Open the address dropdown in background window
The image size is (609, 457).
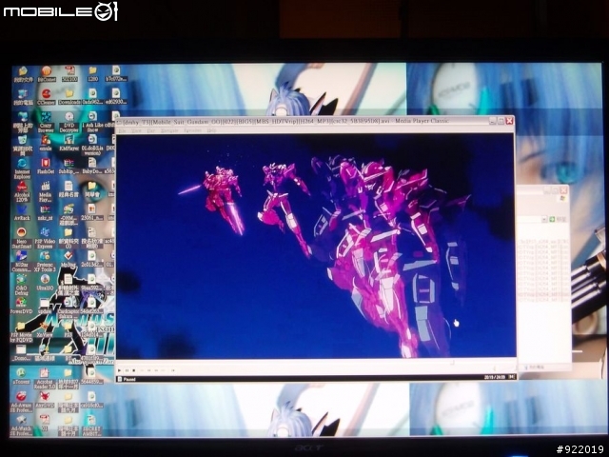coord(544,220)
